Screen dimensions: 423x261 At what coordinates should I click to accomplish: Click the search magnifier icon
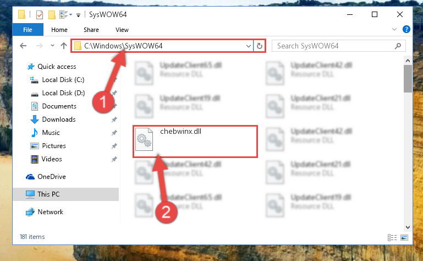(x=398, y=46)
